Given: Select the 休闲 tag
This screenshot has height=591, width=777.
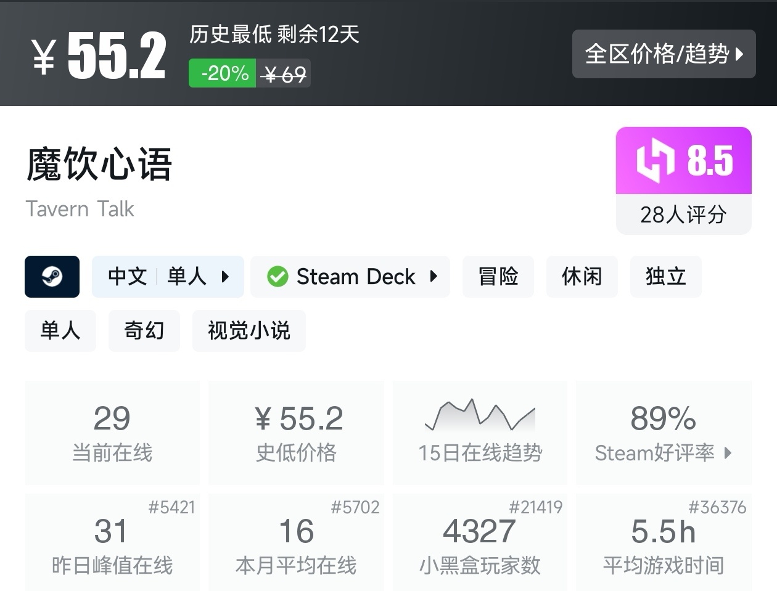Looking at the screenshot, I should click(x=582, y=277).
